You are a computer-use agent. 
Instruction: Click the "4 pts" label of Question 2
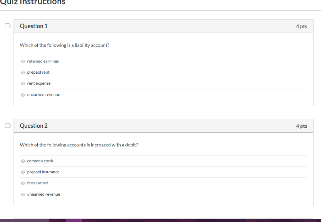tap(302, 126)
